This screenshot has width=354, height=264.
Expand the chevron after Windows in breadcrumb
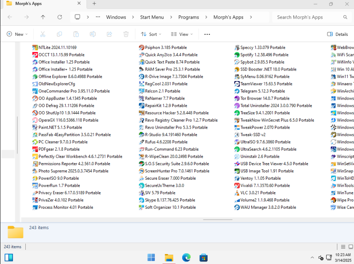[x=133, y=17]
